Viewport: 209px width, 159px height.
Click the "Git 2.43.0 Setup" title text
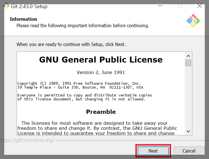click(x=29, y=6)
